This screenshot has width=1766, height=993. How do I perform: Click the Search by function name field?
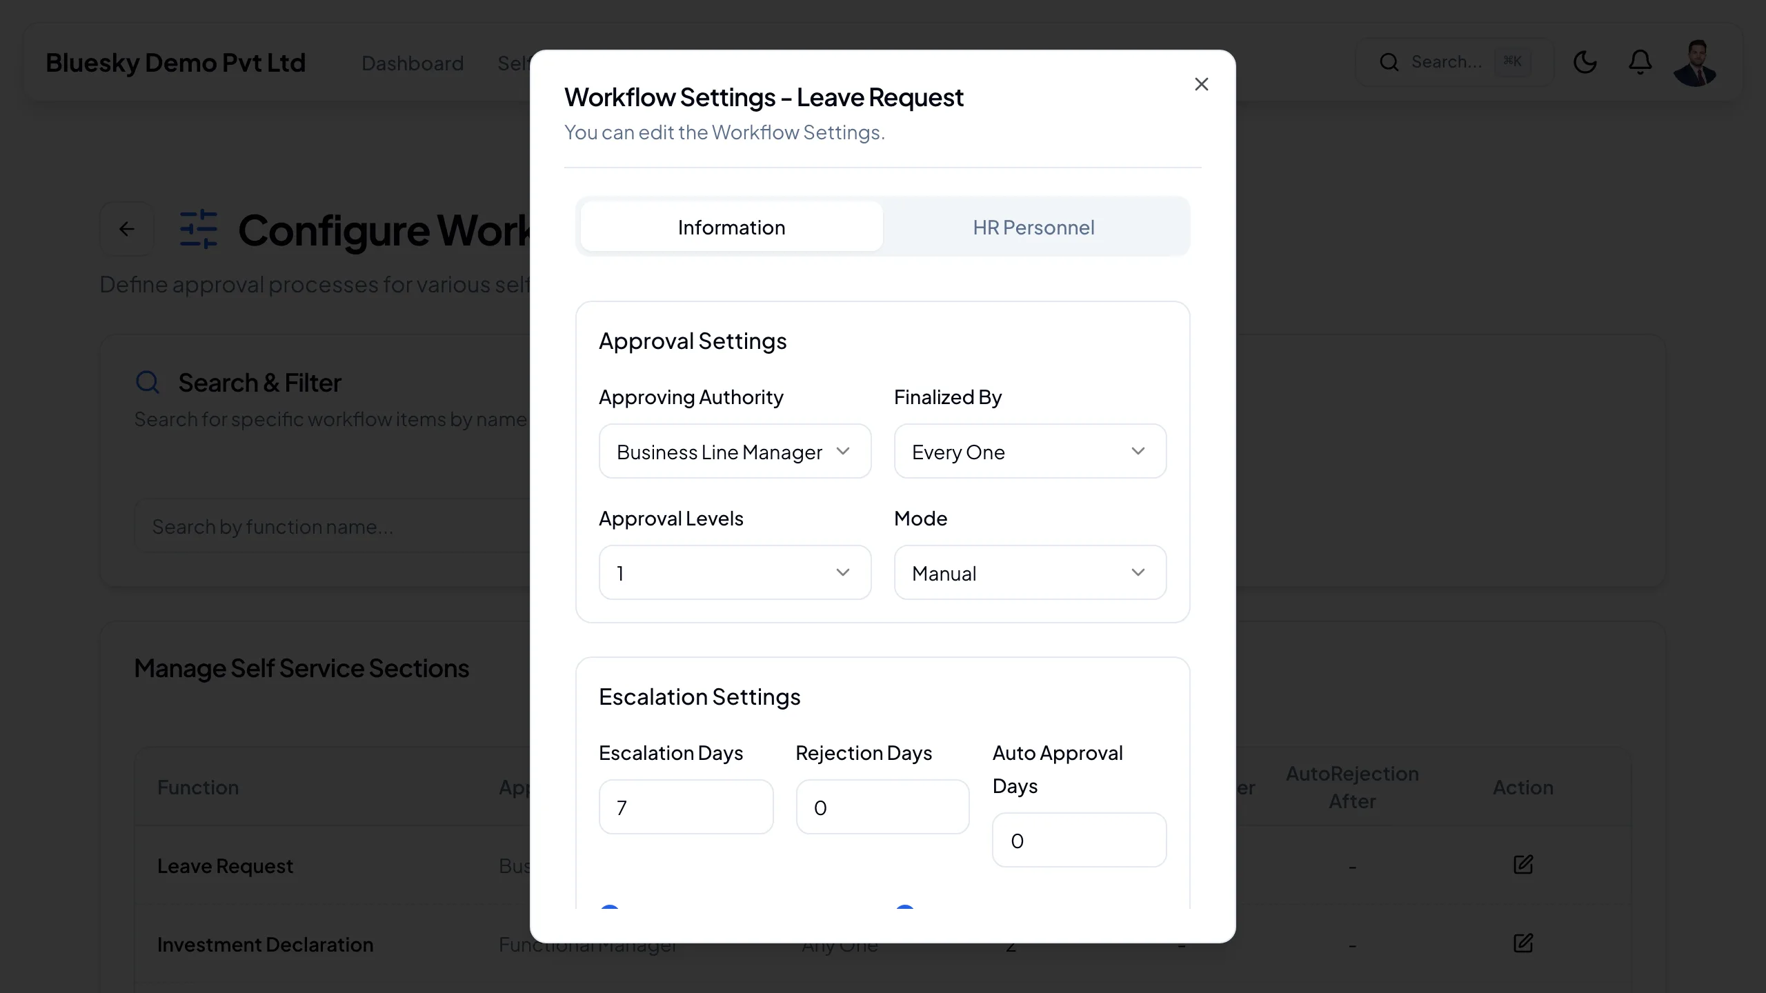332,526
